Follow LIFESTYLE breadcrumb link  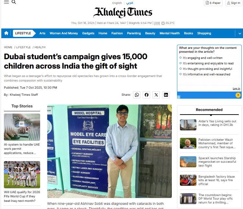click(x=23, y=47)
